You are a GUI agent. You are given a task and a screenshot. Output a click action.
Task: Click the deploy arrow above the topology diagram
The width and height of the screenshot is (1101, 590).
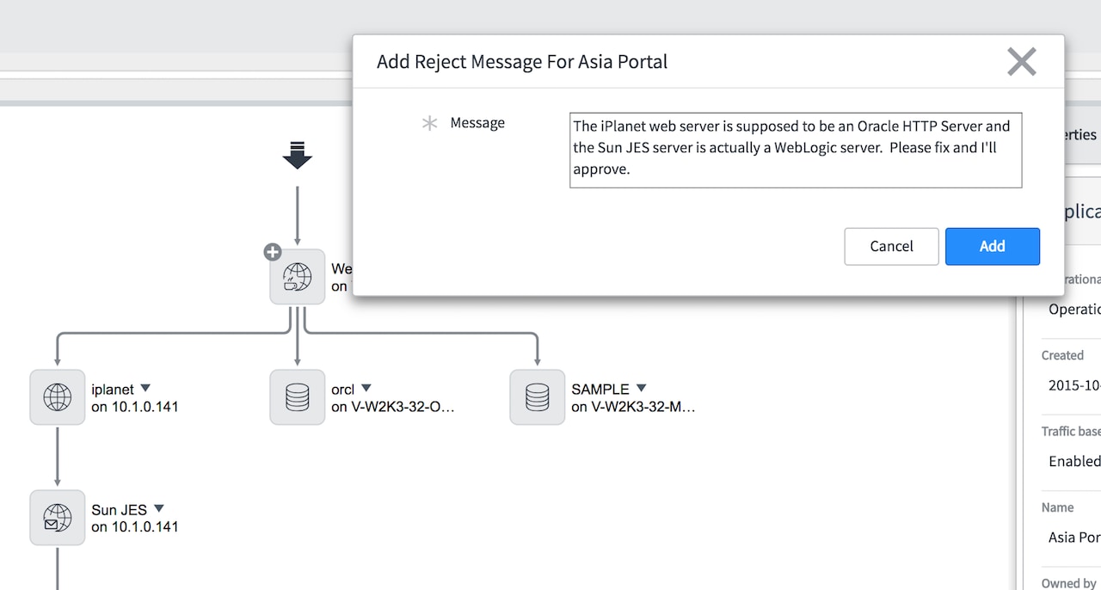click(x=297, y=157)
